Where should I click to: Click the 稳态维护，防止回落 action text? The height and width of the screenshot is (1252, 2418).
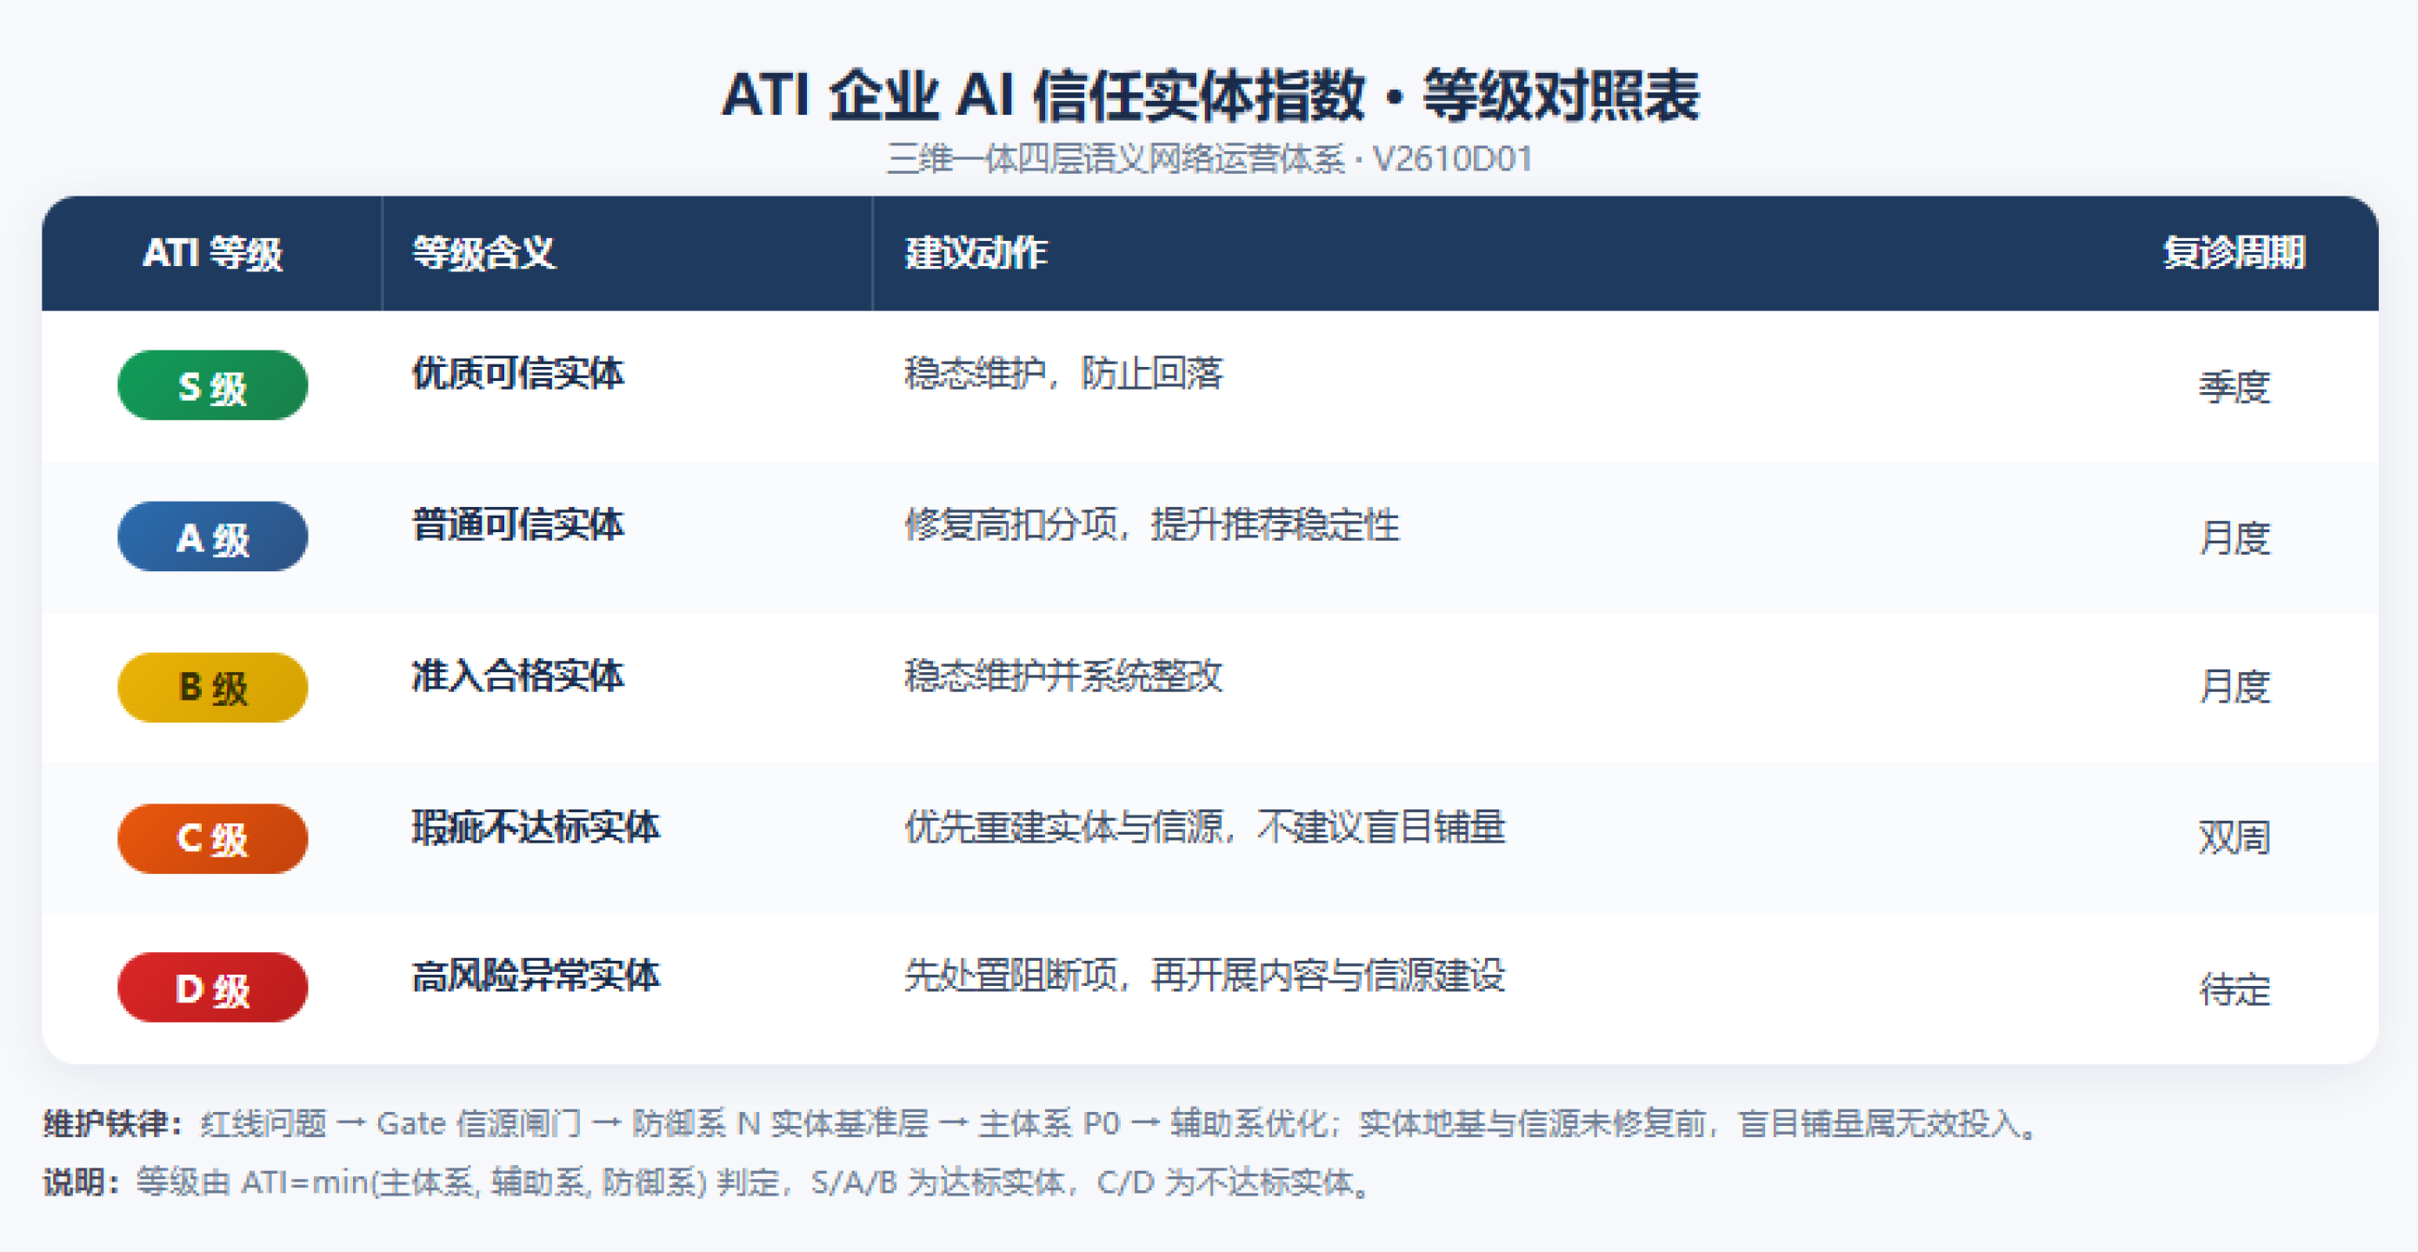pyautogui.click(x=1063, y=374)
